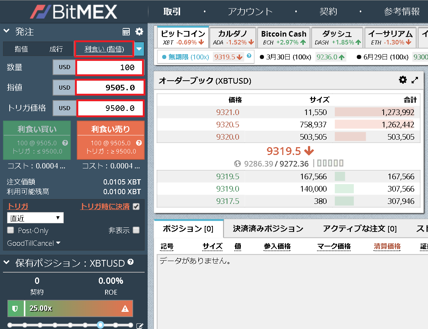428x329 pixels.
Task: Open アカウント menu
Action: pos(250,12)
